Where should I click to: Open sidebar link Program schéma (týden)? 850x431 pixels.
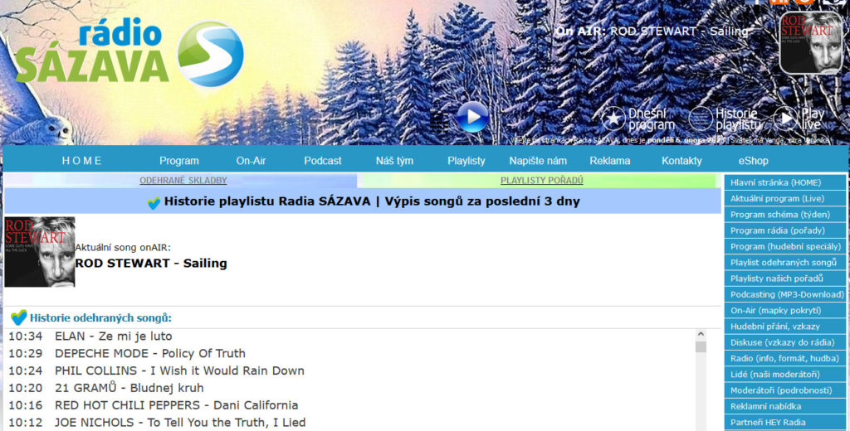[785, 215]
